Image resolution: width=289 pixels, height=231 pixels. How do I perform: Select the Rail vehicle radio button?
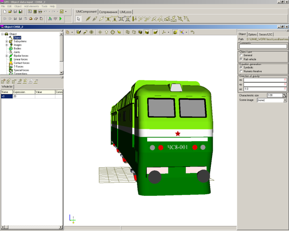pyautogui.click(x=241, y=59)
